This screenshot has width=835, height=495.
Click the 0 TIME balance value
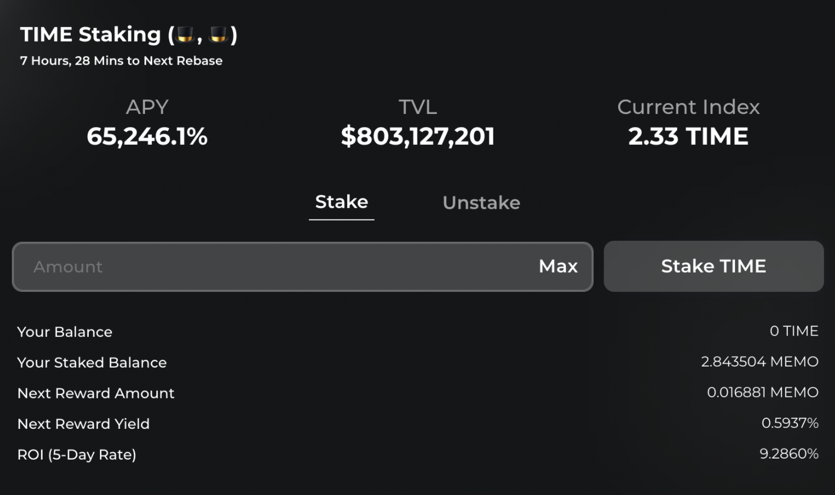(x=793, y=331)
